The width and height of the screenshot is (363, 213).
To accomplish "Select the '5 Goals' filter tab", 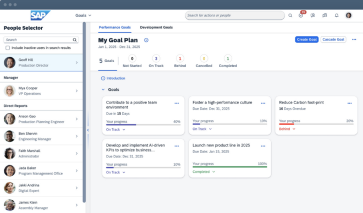I will [107, 61].
